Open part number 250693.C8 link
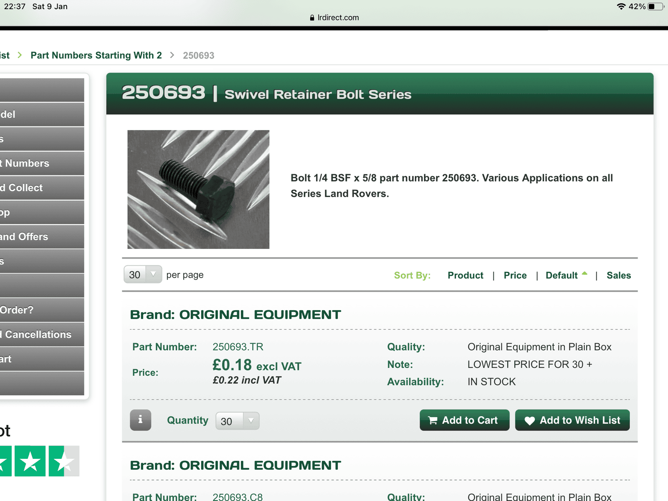668x501 pixels. click(238, 497)
